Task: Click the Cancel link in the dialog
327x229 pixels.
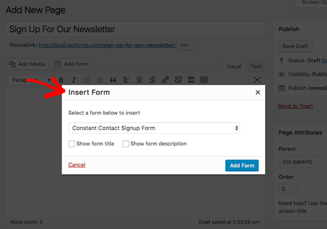Action: pos(77,165)
